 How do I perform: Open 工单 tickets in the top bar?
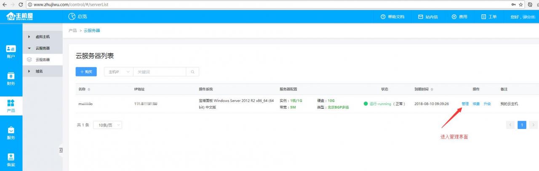[489, 17]
